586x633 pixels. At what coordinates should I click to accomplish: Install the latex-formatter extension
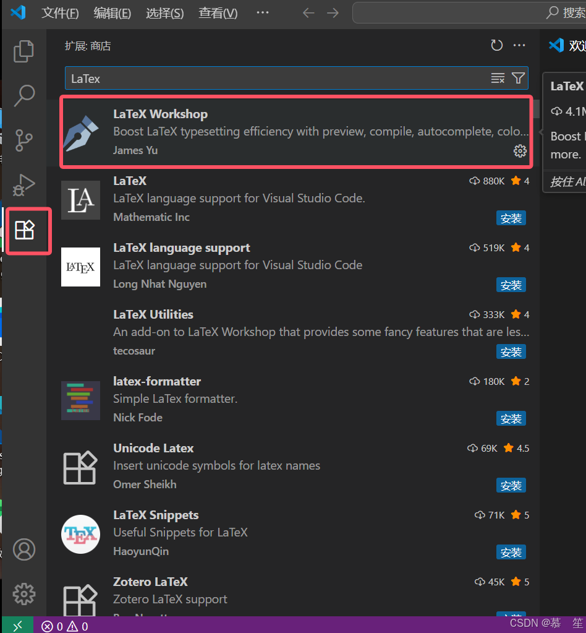pyautogui.click(x=511, y=419)
